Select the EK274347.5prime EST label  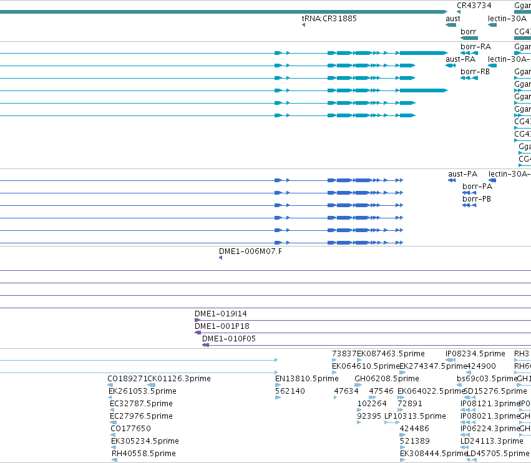[433, 366]
